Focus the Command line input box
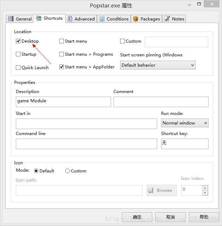This screenshot has width=222, height=226. point(86,144)
